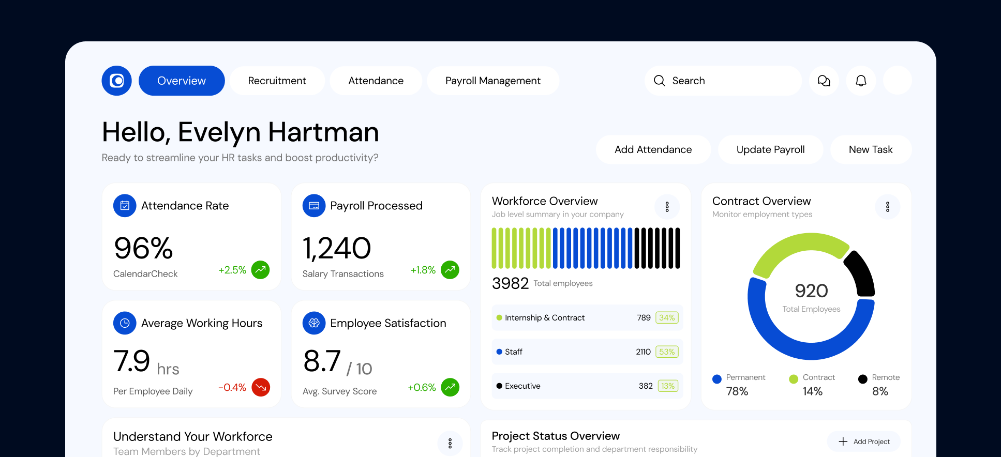The image size is (1001, 457).
Task: Click the Employee Satisfaction brain icon
Action: (314, 323)
